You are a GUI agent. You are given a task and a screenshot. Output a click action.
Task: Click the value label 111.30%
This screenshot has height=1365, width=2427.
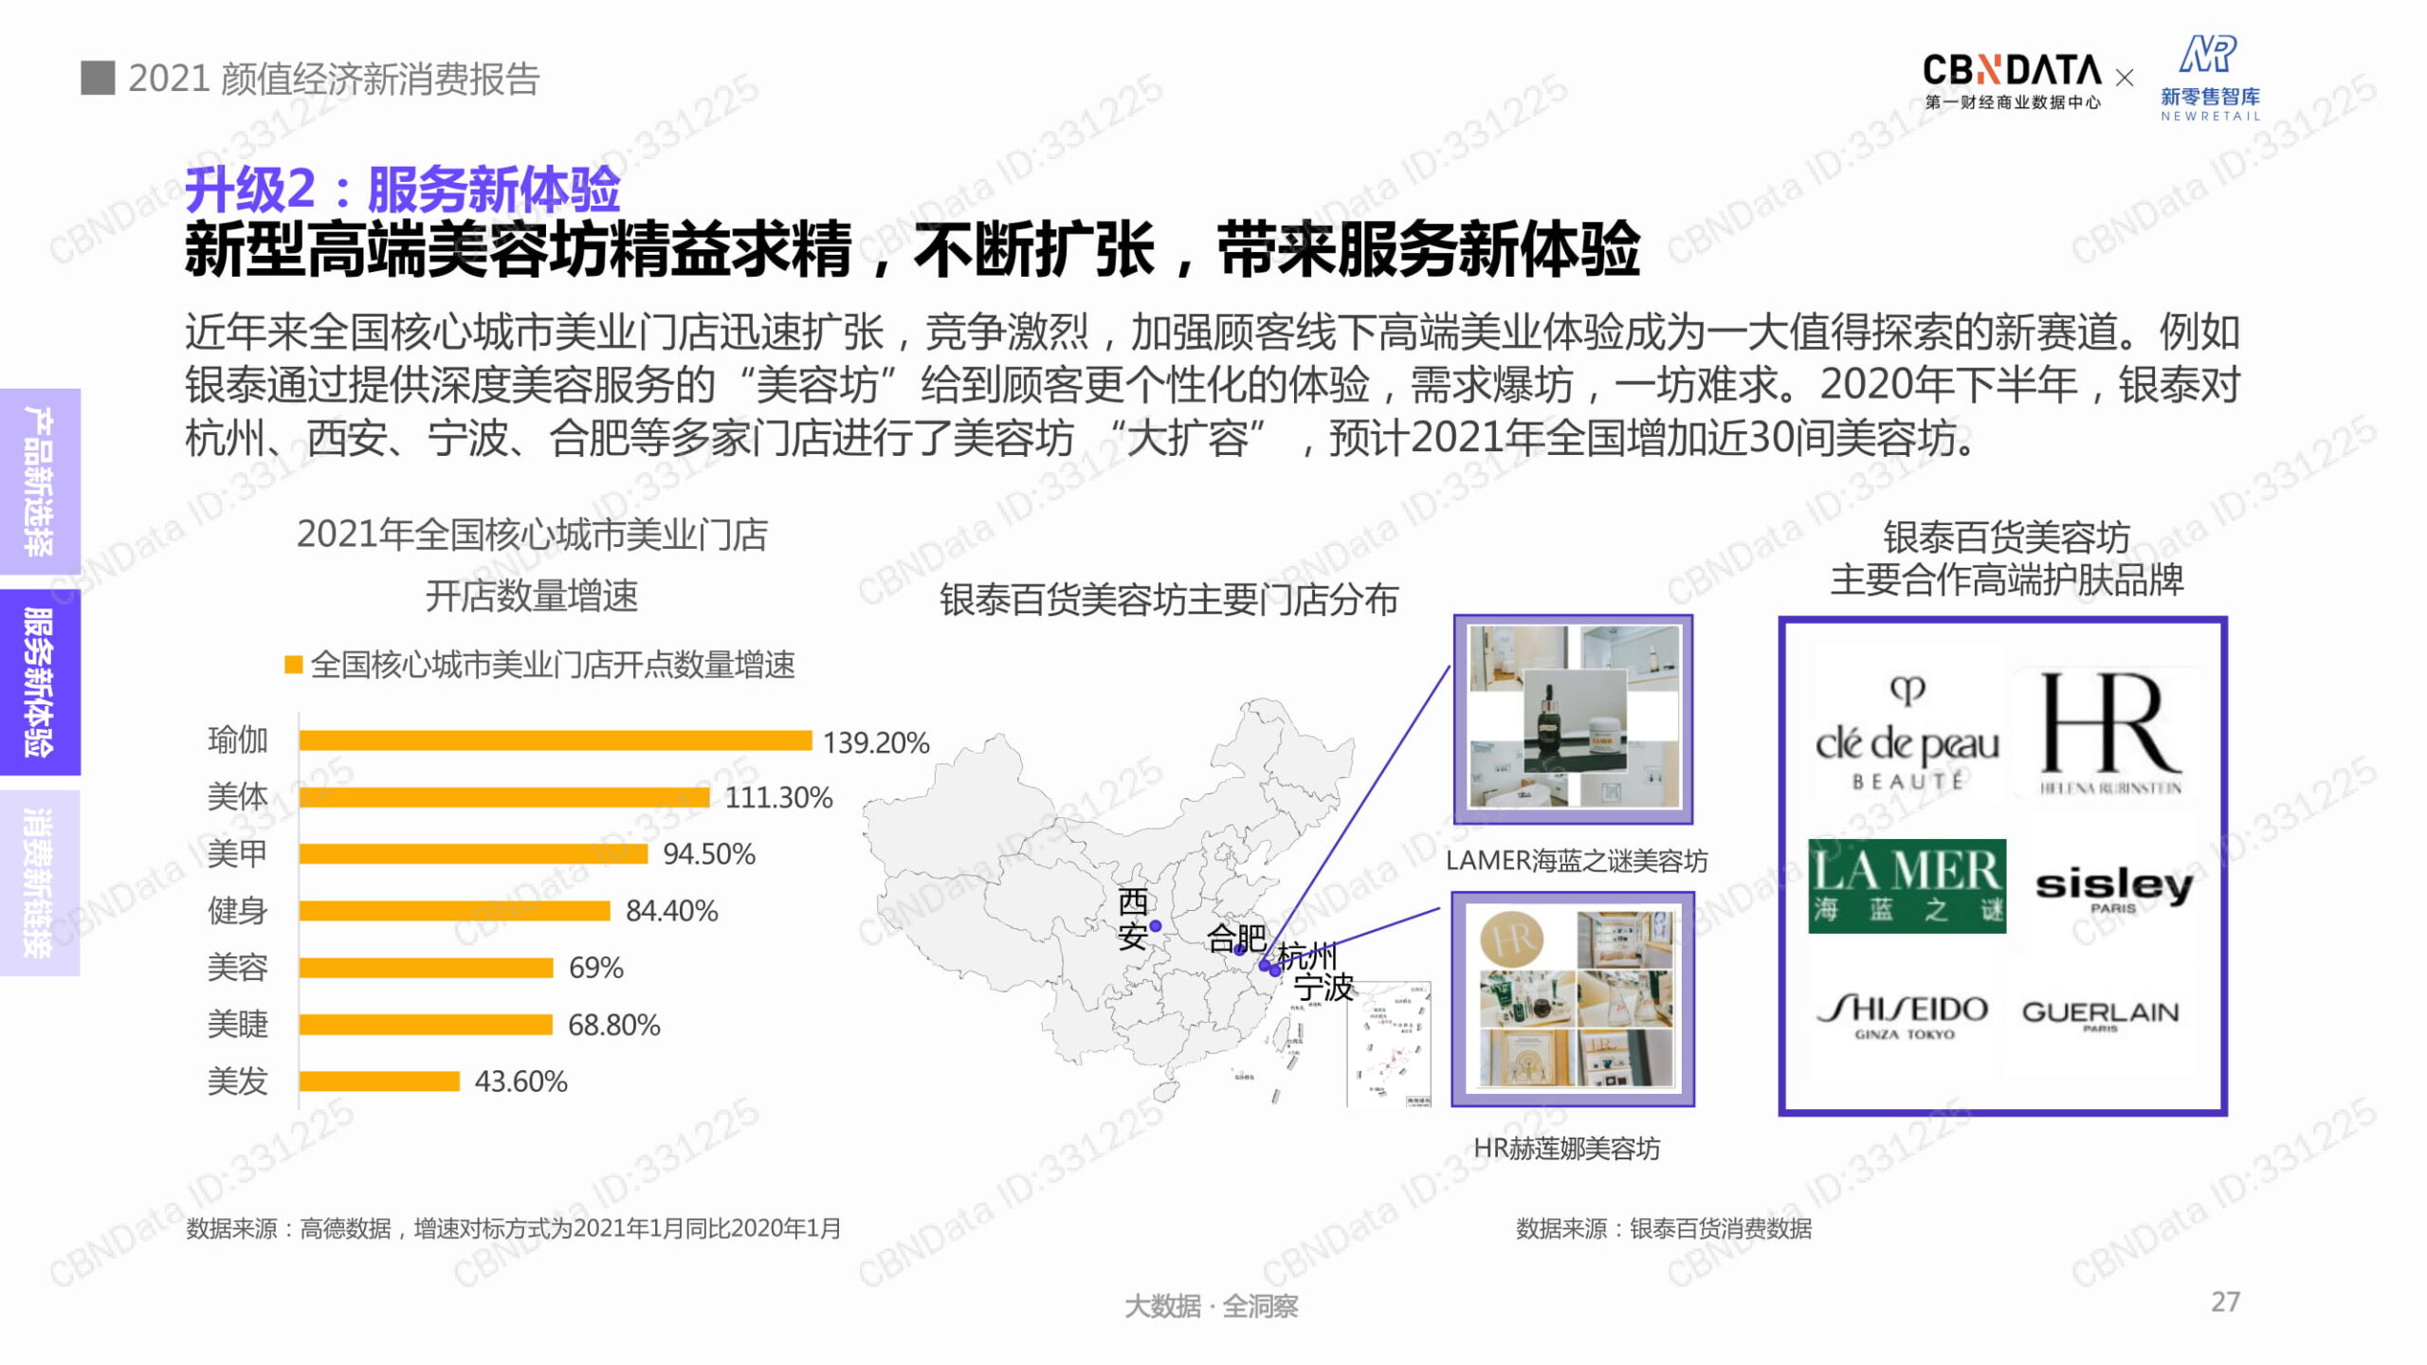(778, 797)
